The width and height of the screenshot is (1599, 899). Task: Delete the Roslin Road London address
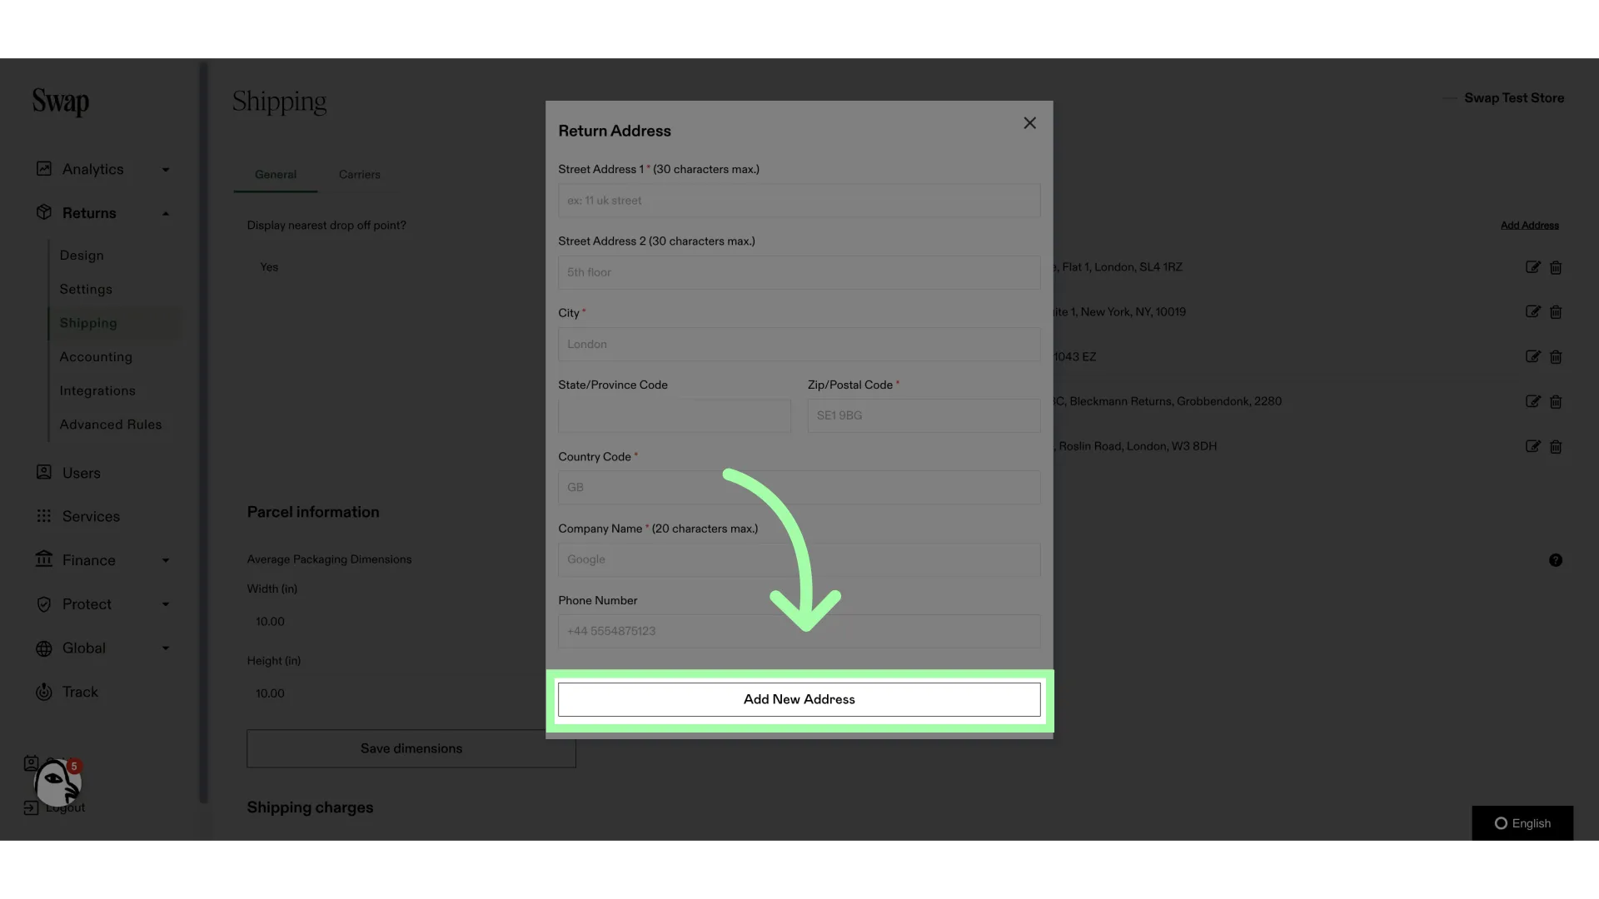1556,447
